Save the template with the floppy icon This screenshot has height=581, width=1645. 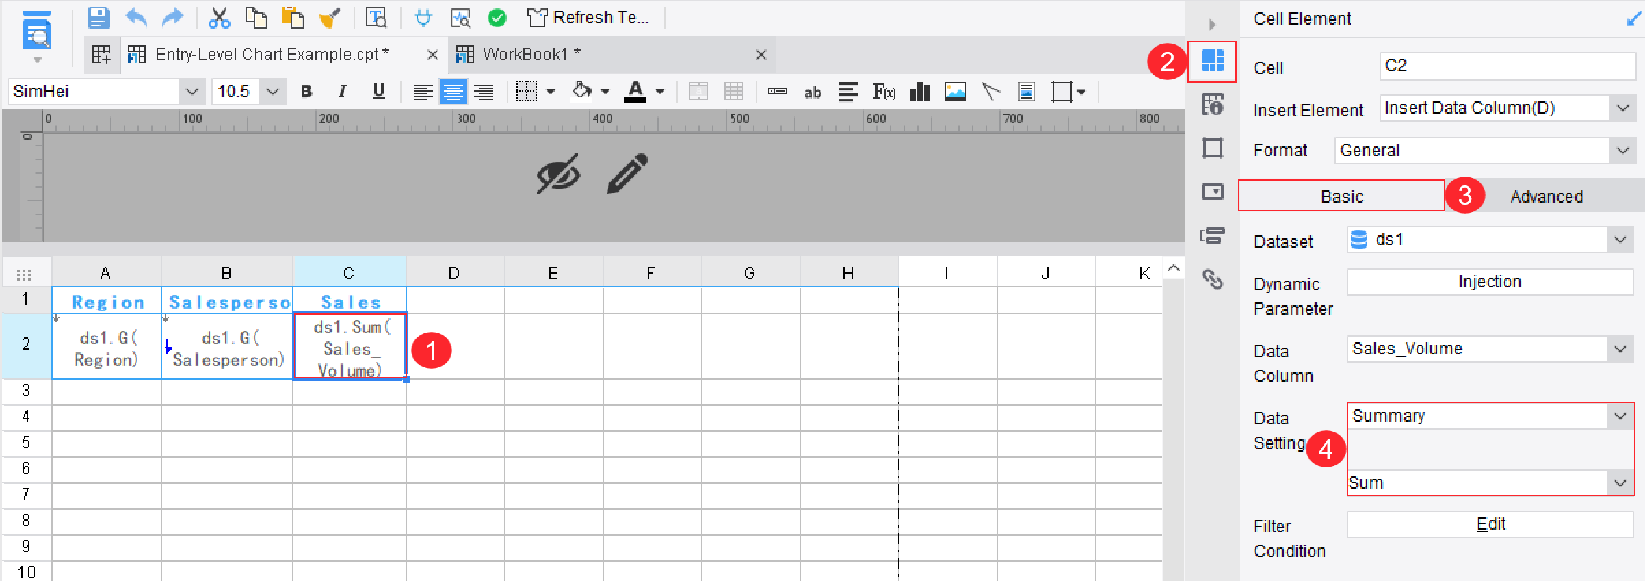tap(99, 18)
